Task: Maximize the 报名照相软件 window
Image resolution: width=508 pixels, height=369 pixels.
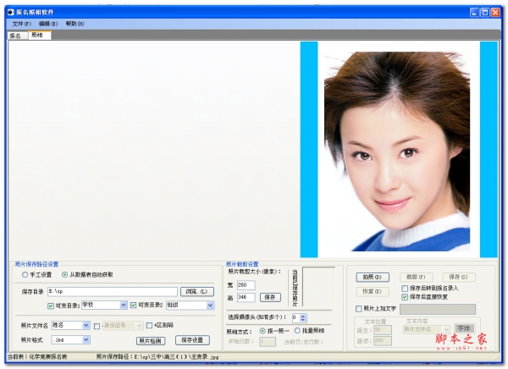Action: (x=485, y=13)
